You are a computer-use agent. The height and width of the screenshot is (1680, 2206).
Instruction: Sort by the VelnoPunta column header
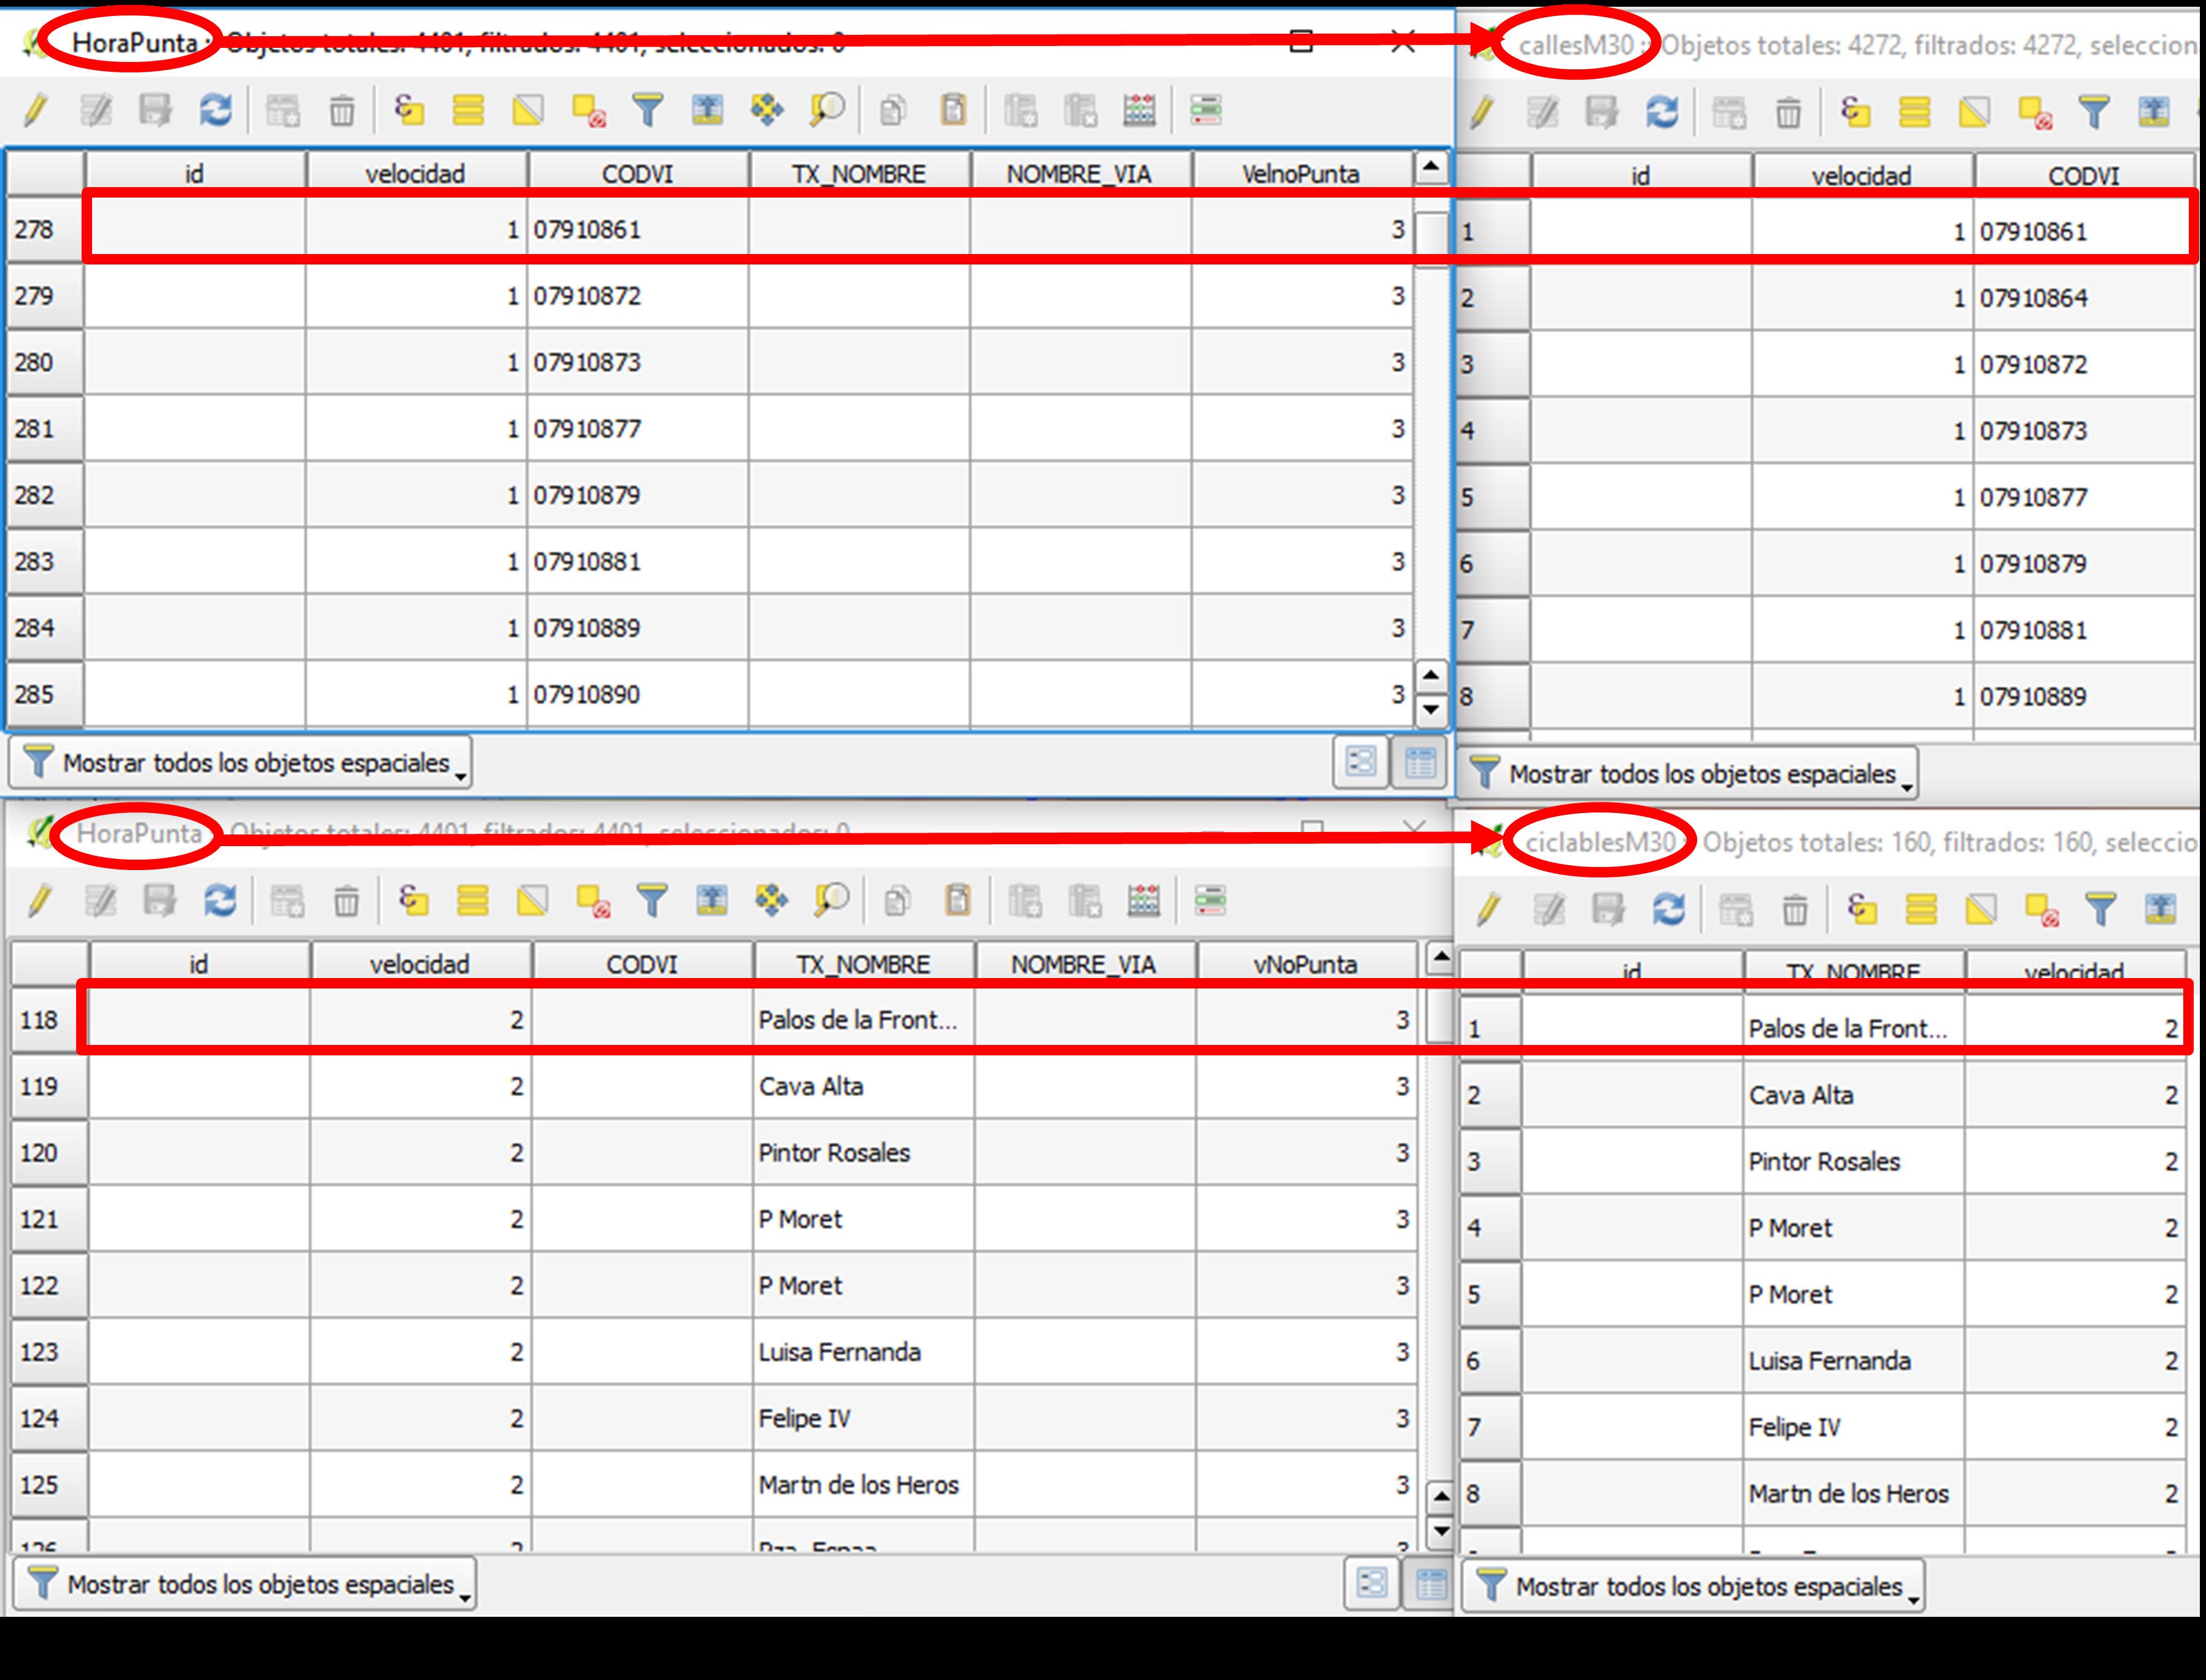(x=1299, y=174)
